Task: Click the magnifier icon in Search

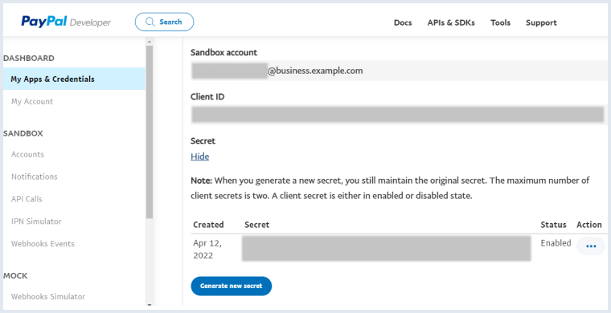Action: (x=150, y=22)
